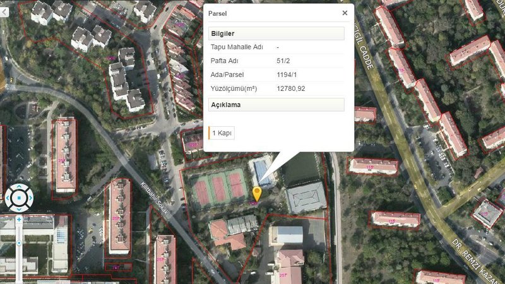Click the Pafta Adı value 51/2

[x=283, y=61]
